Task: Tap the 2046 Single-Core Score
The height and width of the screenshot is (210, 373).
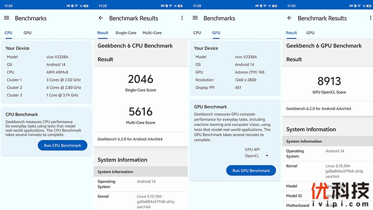Action: pyautogui.click(x=140, y=79)
